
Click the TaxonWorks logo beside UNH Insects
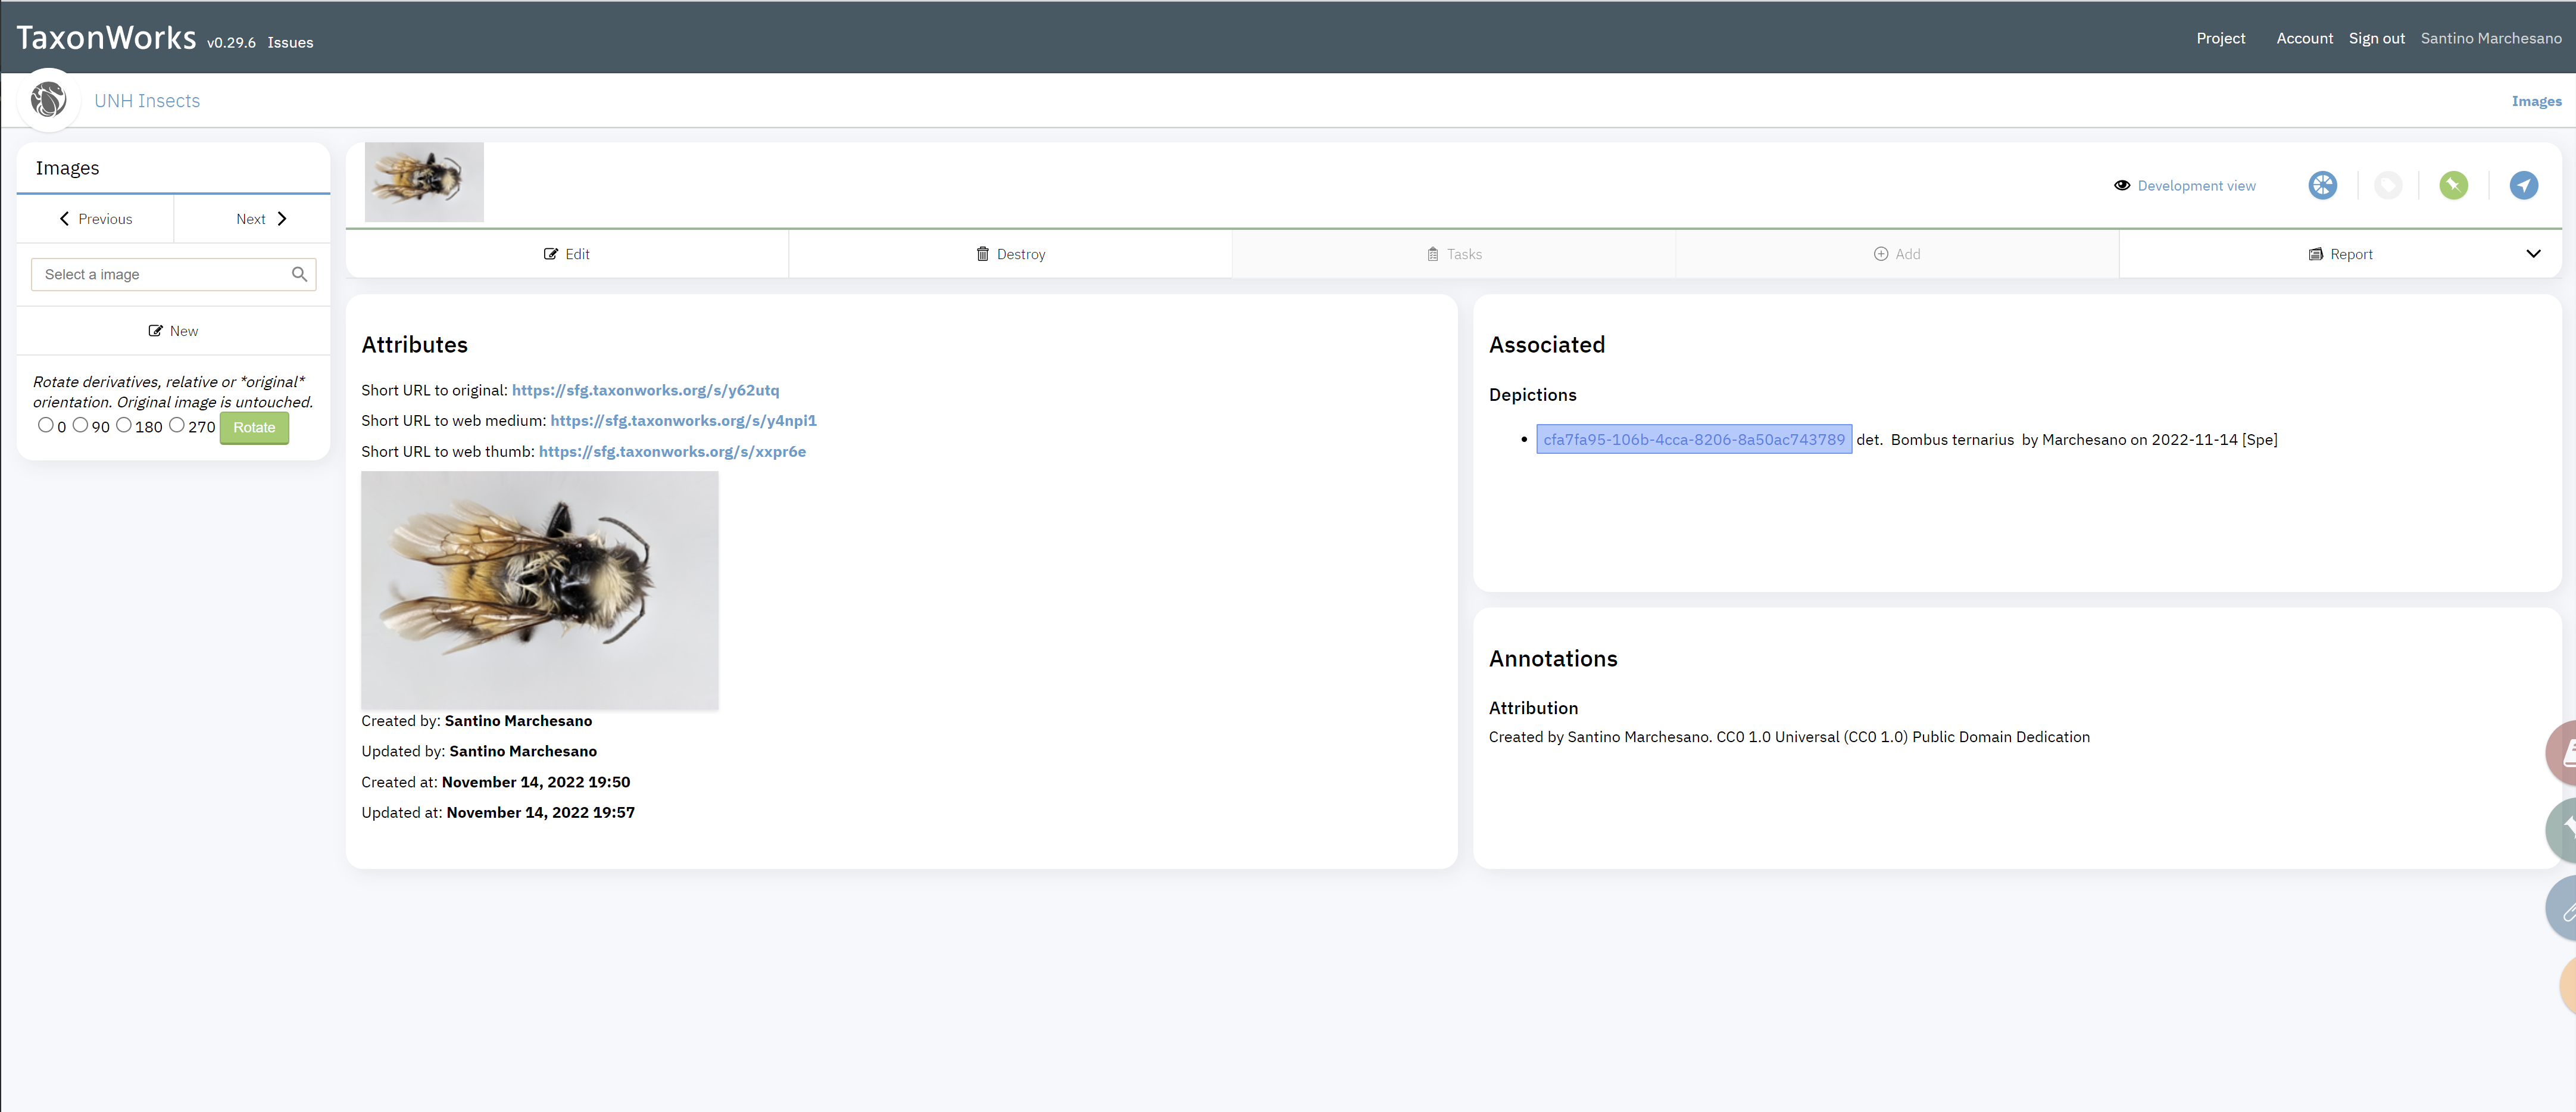48,100
